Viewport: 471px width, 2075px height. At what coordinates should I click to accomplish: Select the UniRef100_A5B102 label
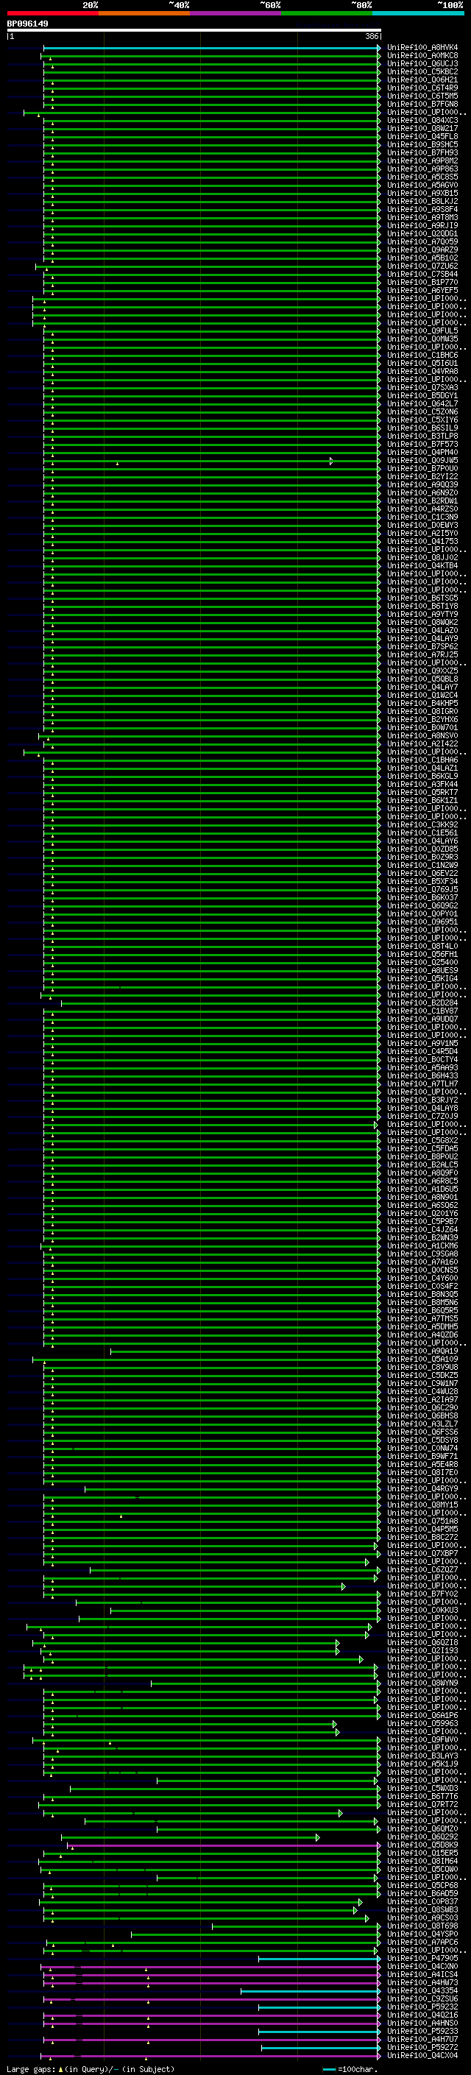[x=422, y=258]
